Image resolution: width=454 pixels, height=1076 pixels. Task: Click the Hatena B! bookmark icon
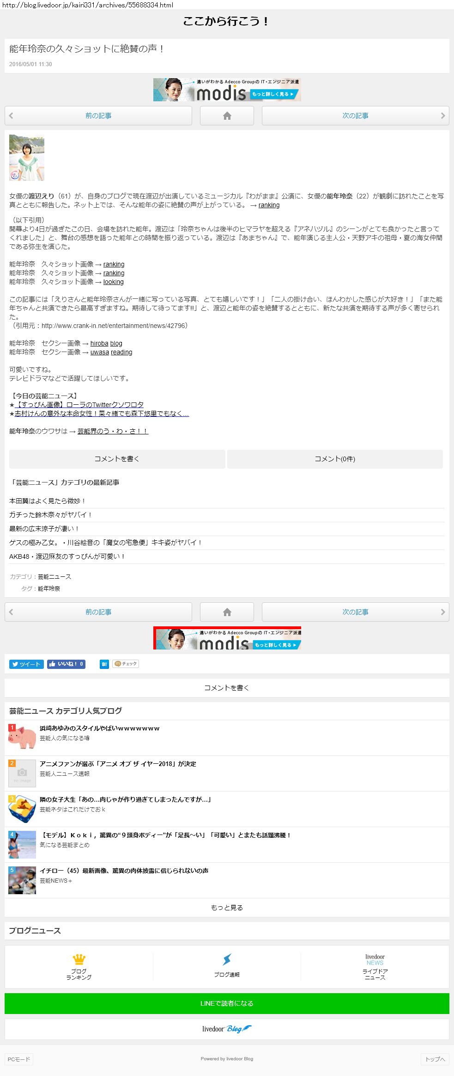pos(104,664)
